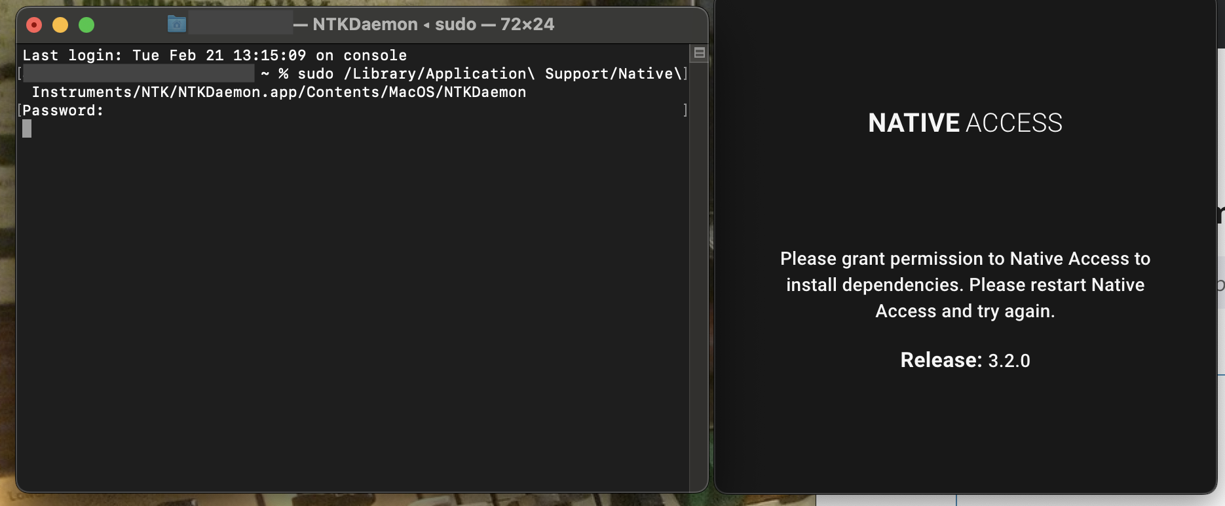Viewport: 1225px width, 506px height.
Task: Click the blinking block cursor in Terminal
Action: tap(27, 128)
